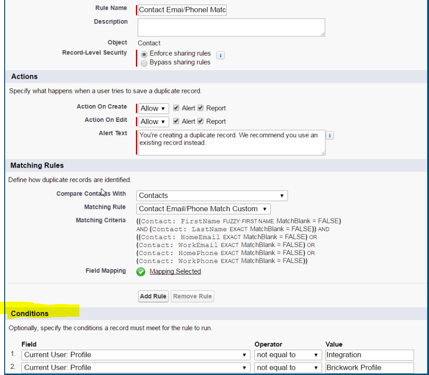Toggle Alert checkbox for Action On Edit
Viewport: 429px width, 375px height.
pos(176,121)
